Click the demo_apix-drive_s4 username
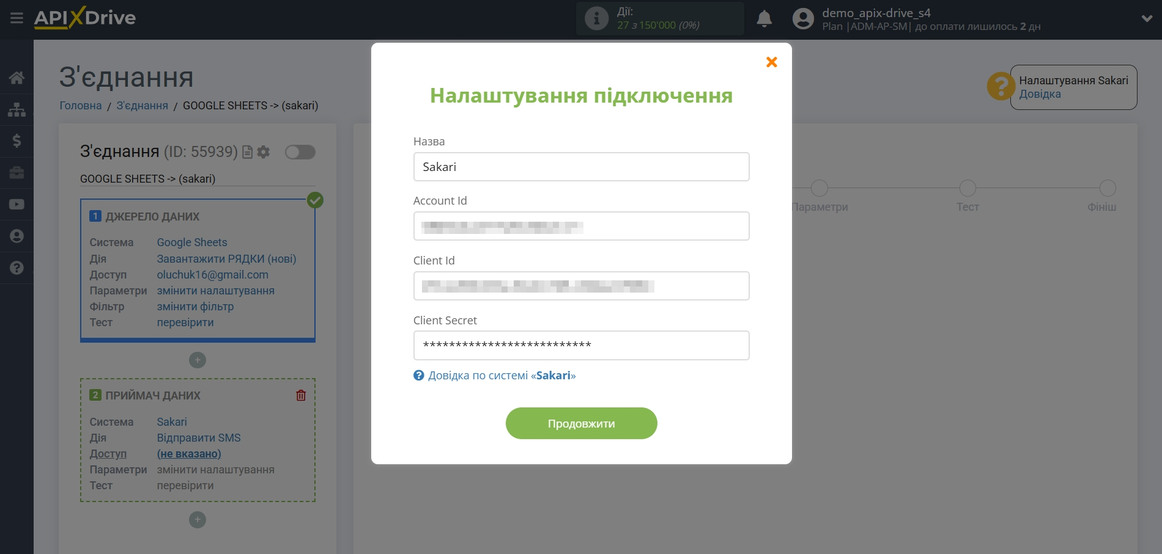The height and width of the screenshot is (554, 1162). click(876, 13)
